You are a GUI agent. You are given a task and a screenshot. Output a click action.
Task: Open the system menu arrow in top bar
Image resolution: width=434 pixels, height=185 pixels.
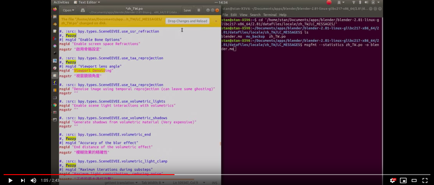coord(379,2)
